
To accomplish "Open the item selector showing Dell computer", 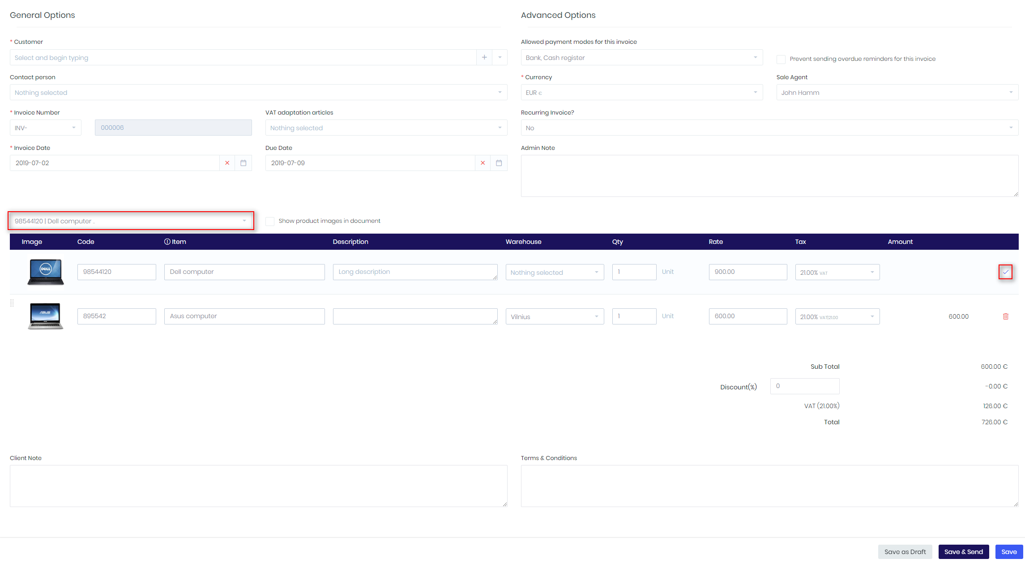I will [131, 221].
